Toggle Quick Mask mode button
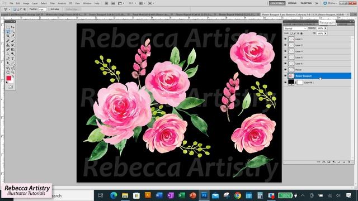 coord(11,87)
